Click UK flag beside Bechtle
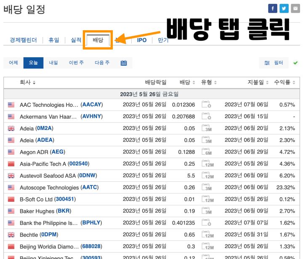 point(11,235)
